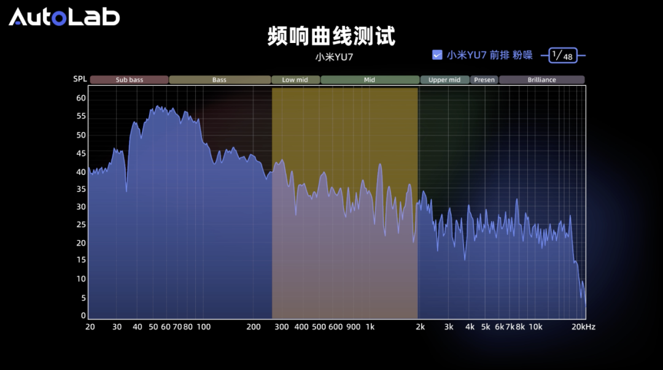This screenshot has width=663, height=370.
Task: Click the 200 label on the frequency axis
Action: [254, 327]
